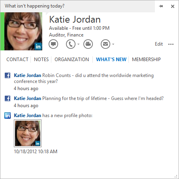179x179 pixels.
Task: Click the Facebook icon beside the trip post
Action: pos(8,98)
